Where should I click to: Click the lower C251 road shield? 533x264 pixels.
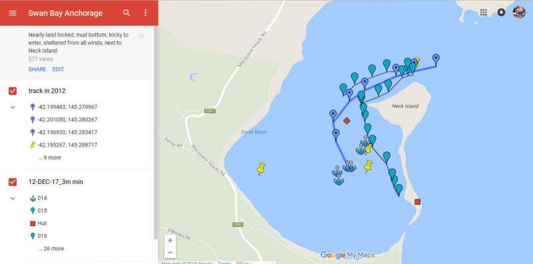238,225
